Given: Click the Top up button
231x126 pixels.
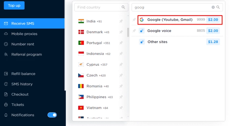Looking at the screenshot, I should (14, 5).
